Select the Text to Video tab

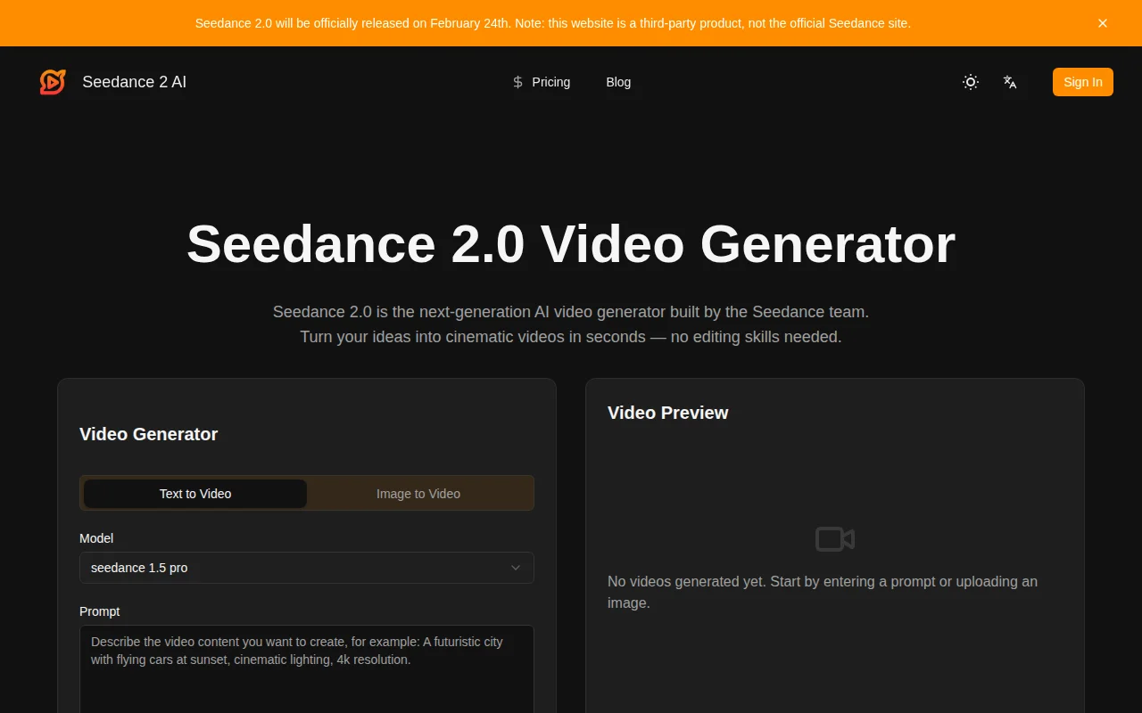(195, 494)
